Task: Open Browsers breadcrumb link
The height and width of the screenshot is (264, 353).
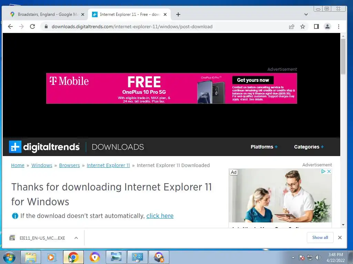Action: [69, 165]
